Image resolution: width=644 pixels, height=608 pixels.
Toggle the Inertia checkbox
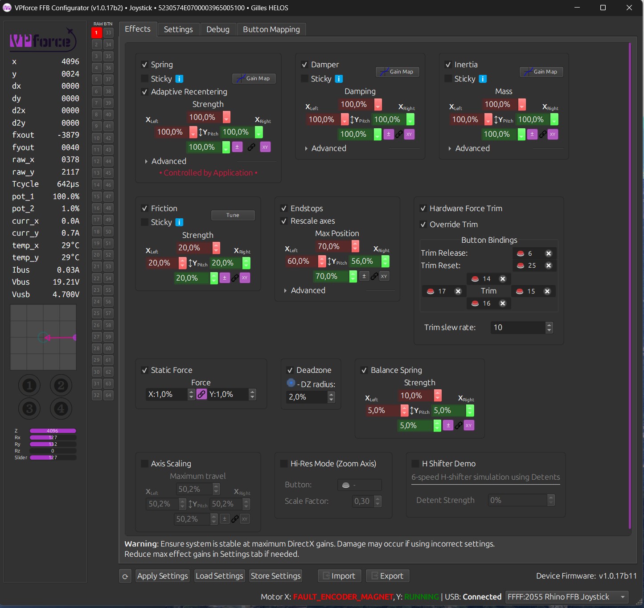[448, 65]
